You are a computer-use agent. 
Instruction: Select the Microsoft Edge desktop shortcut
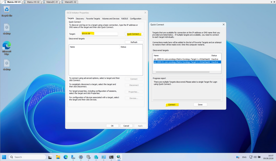click(x=7, y=48)
